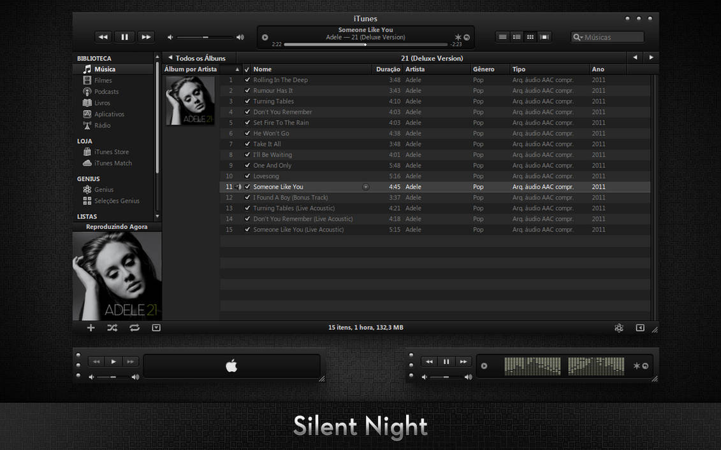
Task: Sort tracks by the Ano column
Action: pyautogui.click(x=608, y=69)
